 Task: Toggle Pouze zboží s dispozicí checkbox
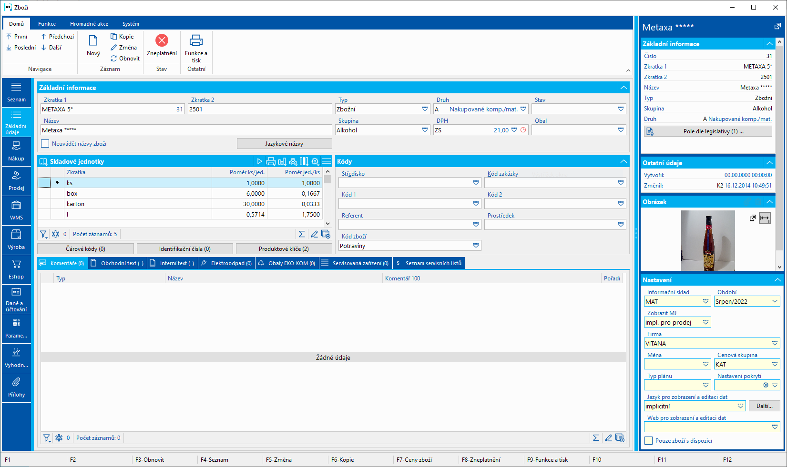pos(648,441)
